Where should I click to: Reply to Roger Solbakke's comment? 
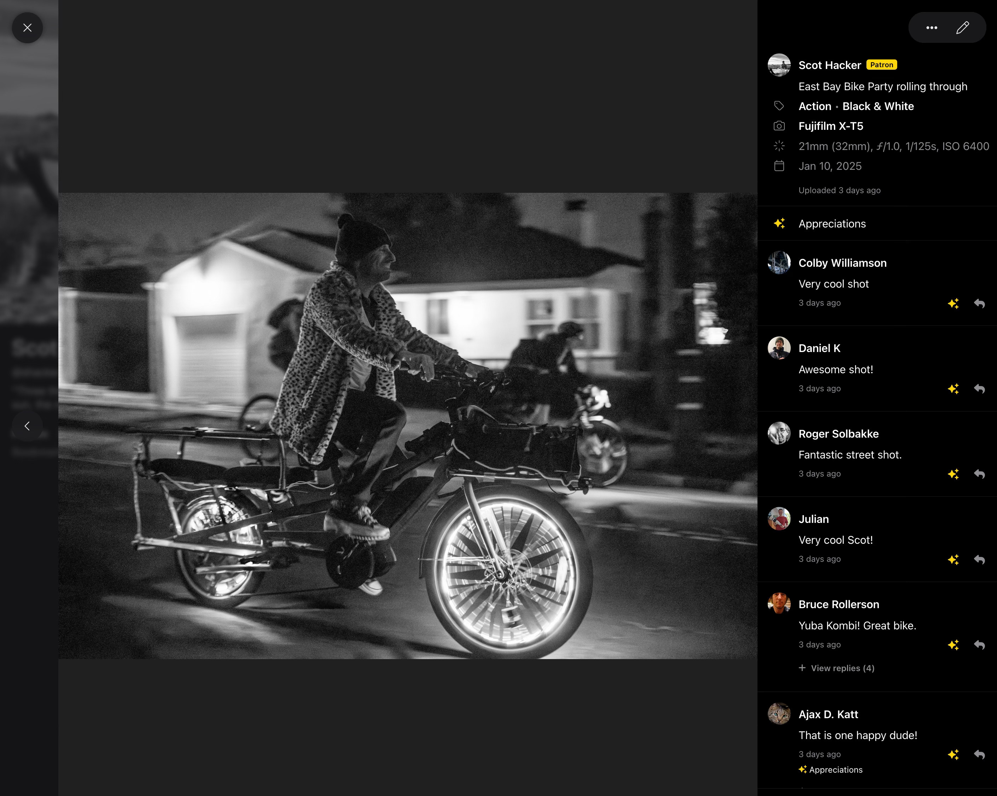[979, 474]
